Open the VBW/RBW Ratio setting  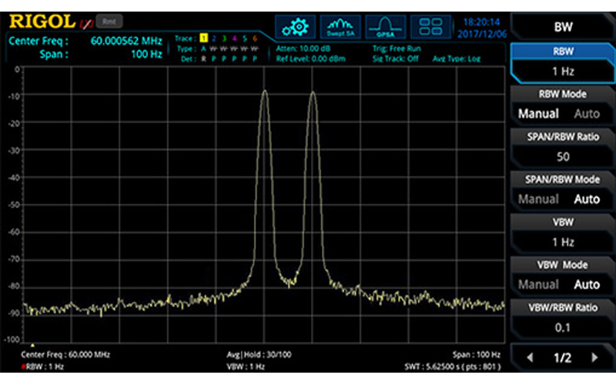click(562, 317)
